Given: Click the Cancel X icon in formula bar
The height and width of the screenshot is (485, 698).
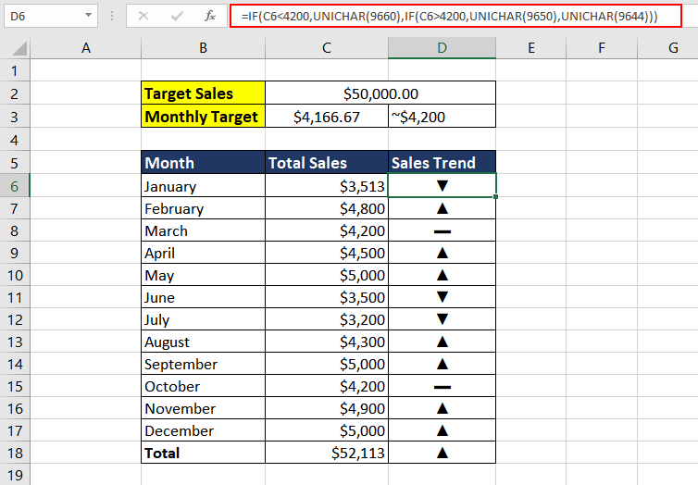Looking at the screenshot, I should point(143,16).
